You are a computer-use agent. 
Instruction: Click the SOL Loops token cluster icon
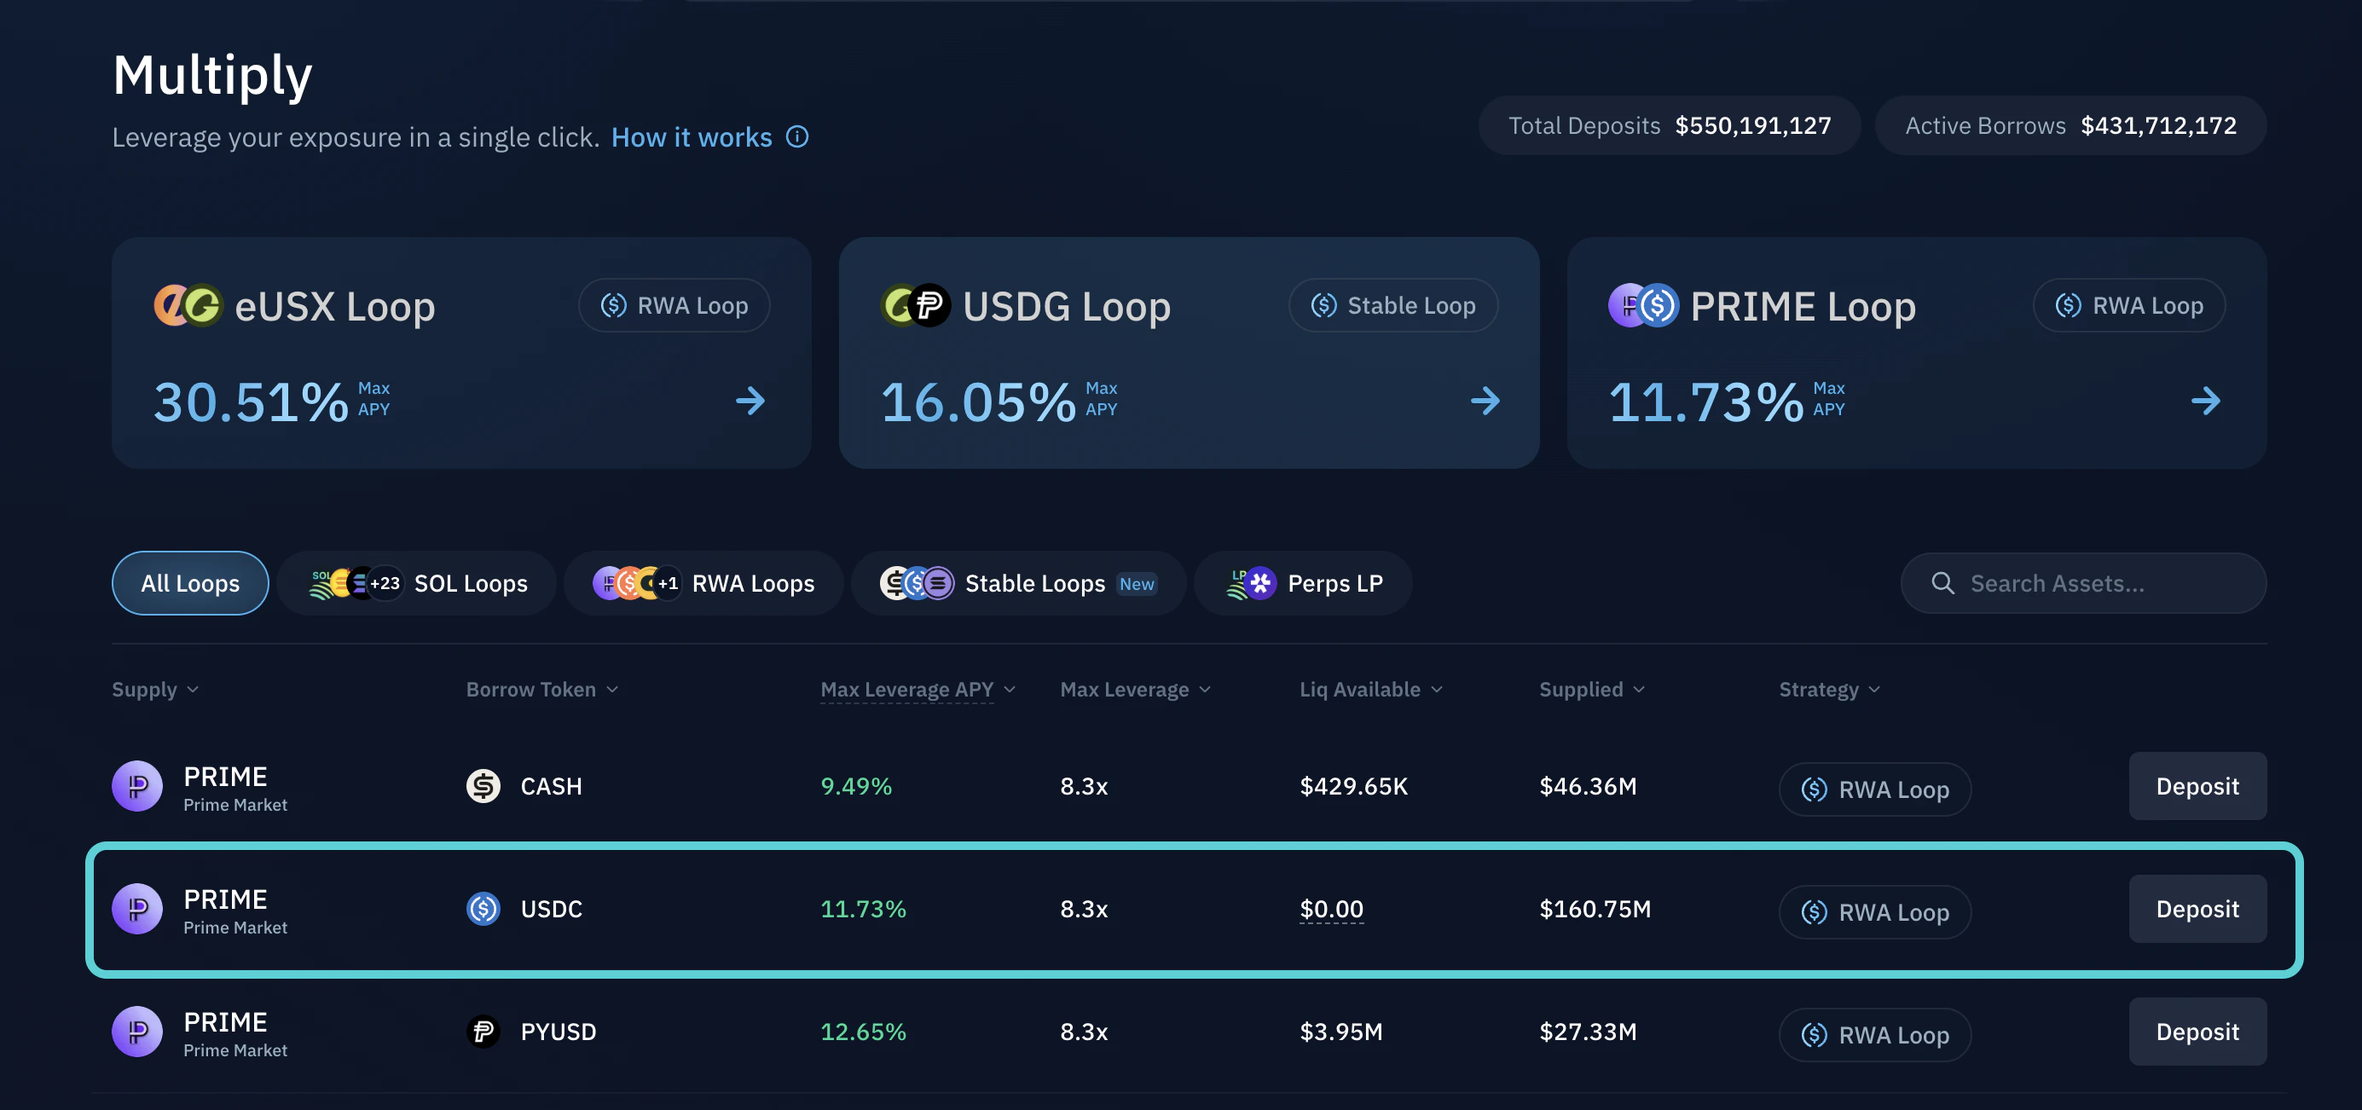(x=356, y=583)
